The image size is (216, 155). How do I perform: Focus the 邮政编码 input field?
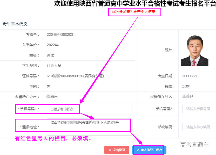tap(199, 127)
